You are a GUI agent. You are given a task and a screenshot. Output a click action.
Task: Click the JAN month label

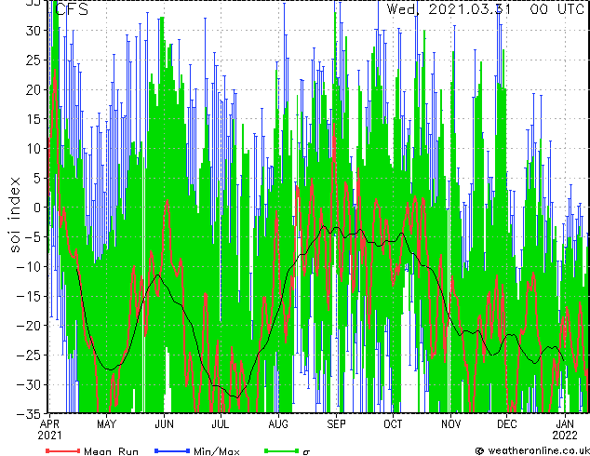(x=565, y=424)
